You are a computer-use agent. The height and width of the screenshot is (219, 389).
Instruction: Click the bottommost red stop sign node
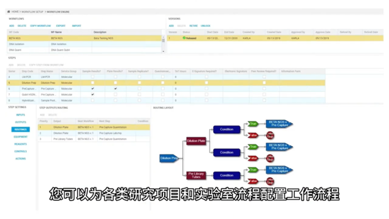pos(270,181)
